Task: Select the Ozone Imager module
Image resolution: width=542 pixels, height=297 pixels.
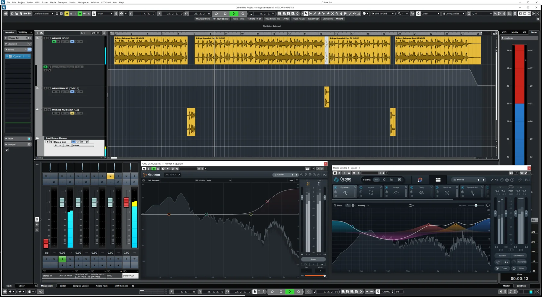Action: point(396,191)
